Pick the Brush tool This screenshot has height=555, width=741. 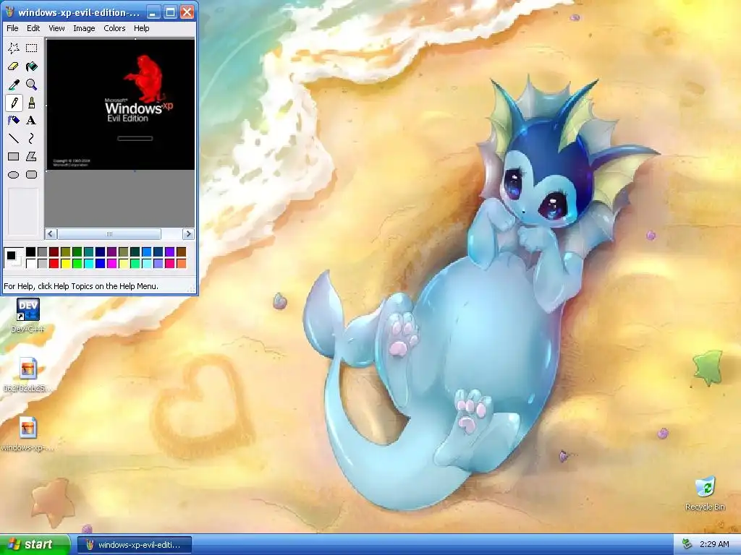pyautogui.click(x=32, y=103)
